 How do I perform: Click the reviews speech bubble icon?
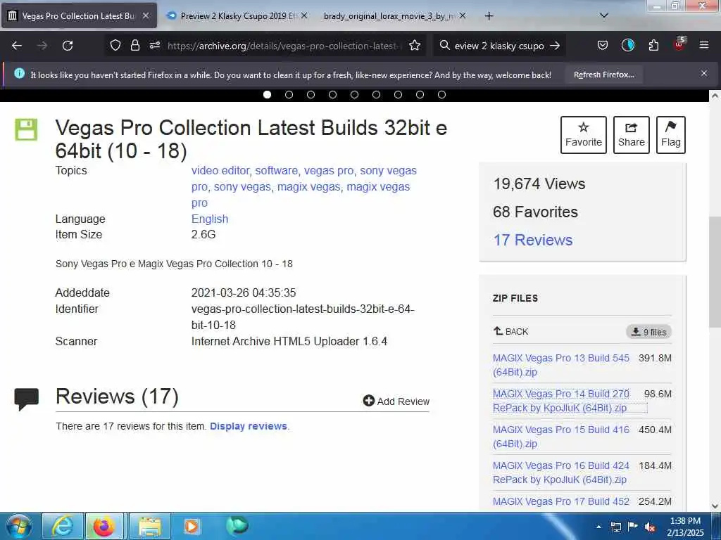coord(26,399)
